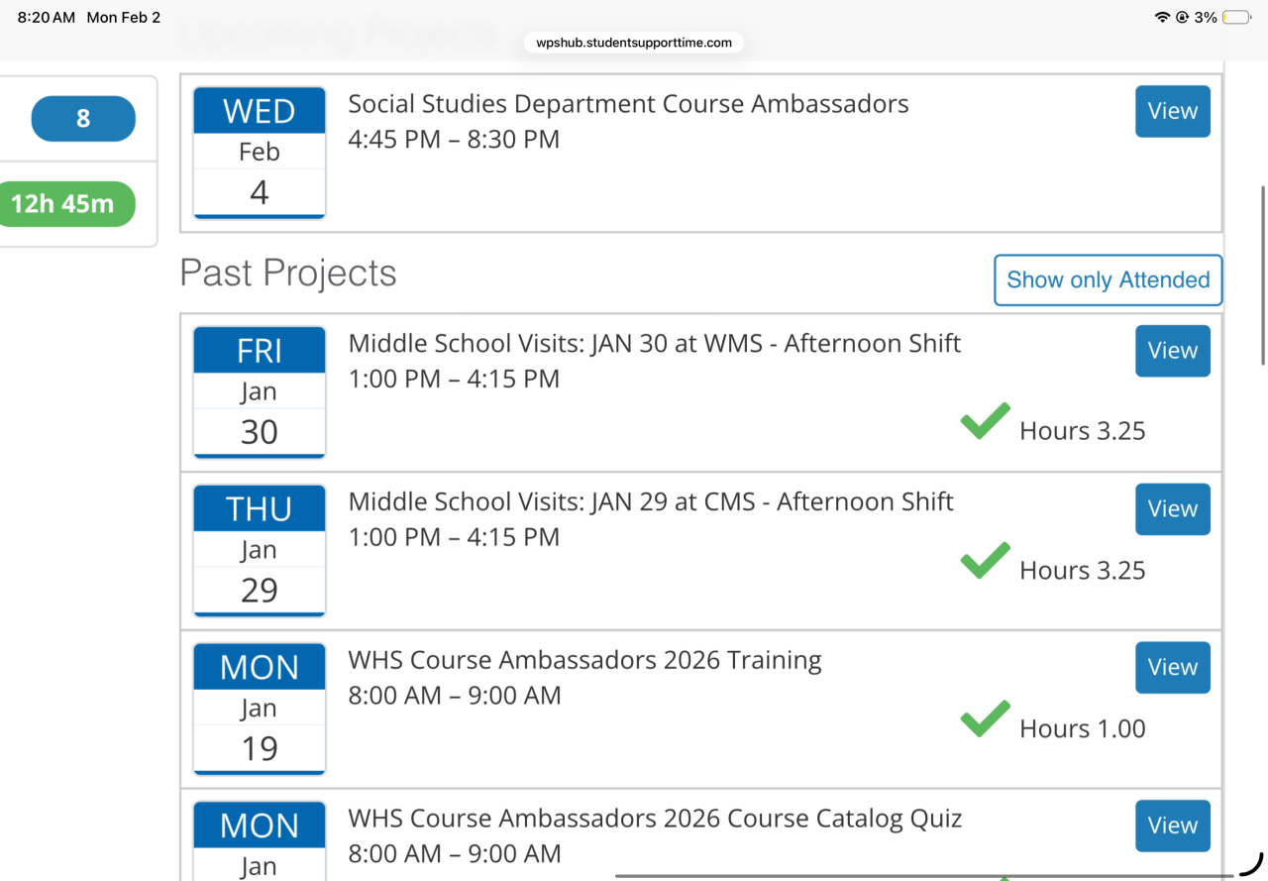1268x881 pixels.
Task: Tap the wpshub.studentsupporttime.com address bar
Action: (x=634, y=43)
